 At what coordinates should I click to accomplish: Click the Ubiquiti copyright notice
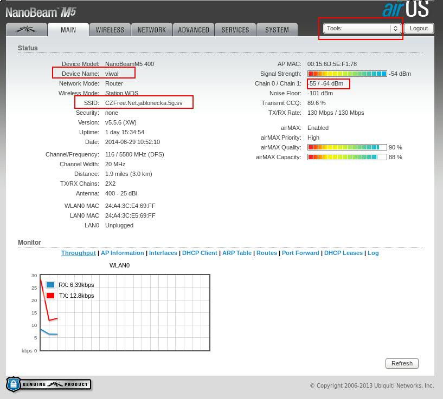point(371,385)
